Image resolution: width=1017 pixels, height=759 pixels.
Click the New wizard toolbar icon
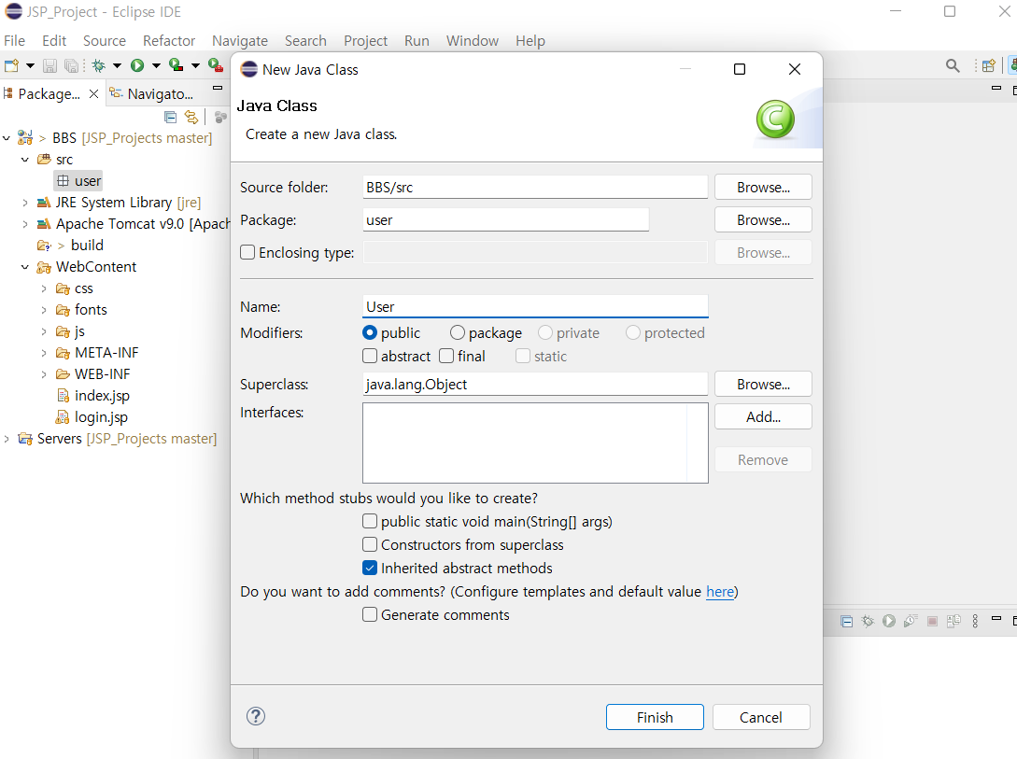(x=12, y=65)
